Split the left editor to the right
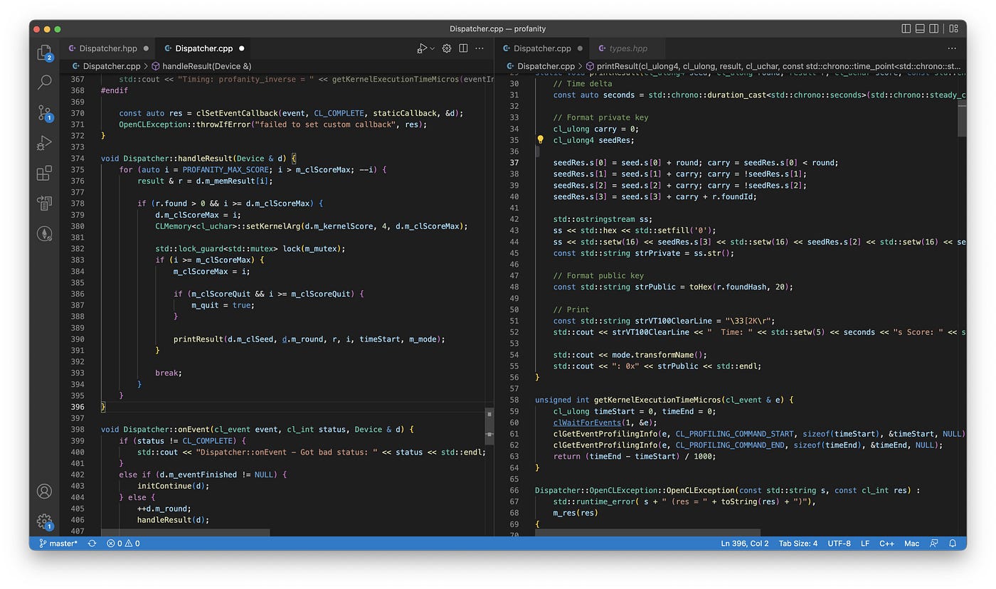The width and height of the screenshot is (996, 589). point(463,48)
